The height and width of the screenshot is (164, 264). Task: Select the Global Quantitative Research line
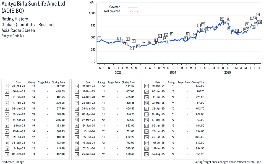click(28, 25)
